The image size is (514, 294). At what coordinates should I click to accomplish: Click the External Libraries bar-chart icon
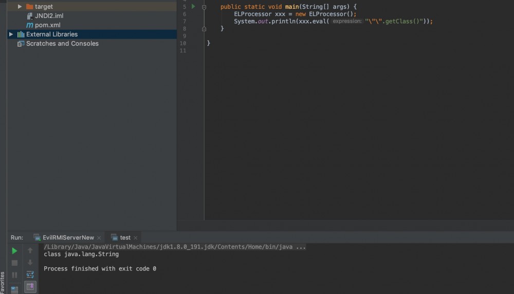tap(21, 34)
